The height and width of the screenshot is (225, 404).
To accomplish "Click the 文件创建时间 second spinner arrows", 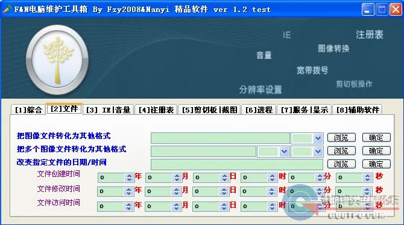I will [x=367, y=177].
